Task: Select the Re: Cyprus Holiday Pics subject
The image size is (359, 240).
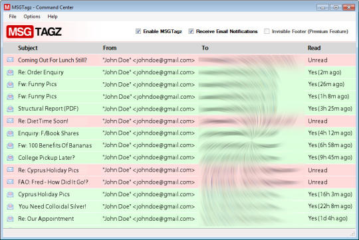Action: pyautogui.click(x=49, y=170)
